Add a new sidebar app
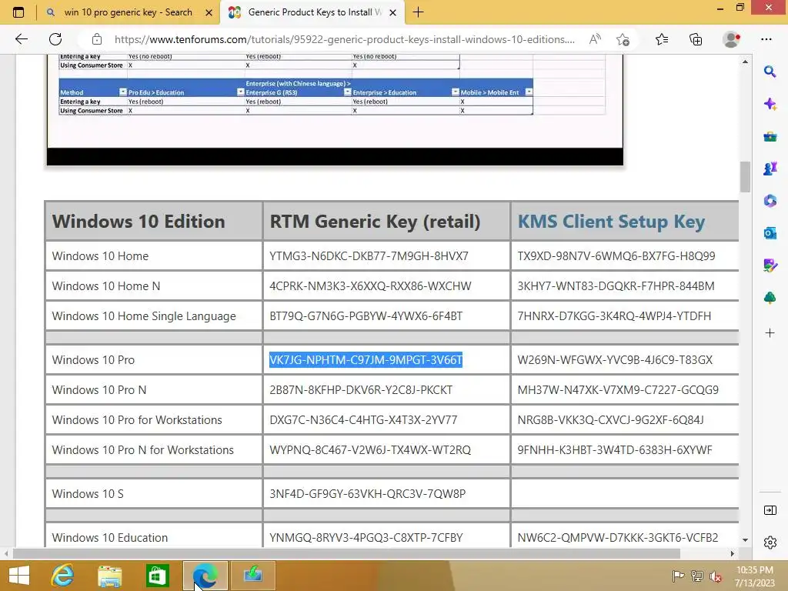Screen dimensions: 788x591 [x=770, y=332]
